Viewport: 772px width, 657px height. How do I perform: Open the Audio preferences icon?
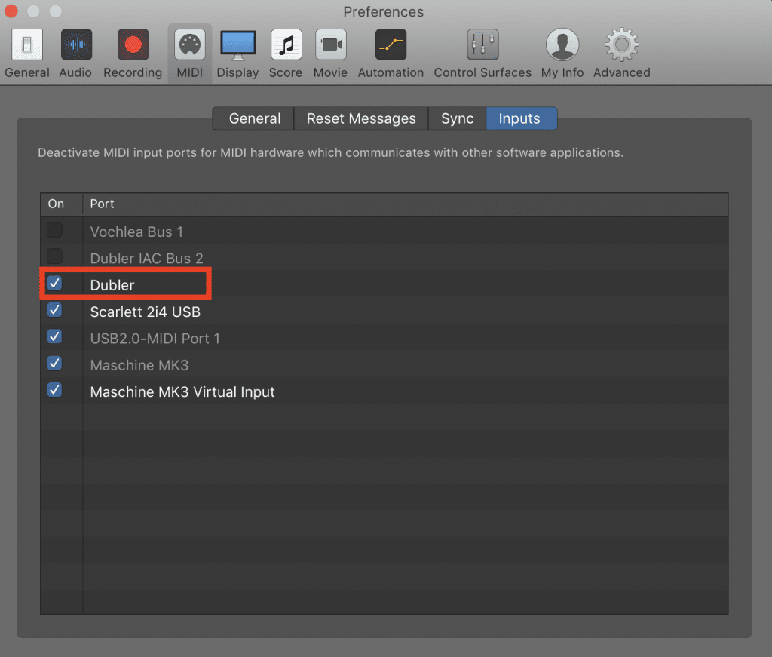coord(76,45)
